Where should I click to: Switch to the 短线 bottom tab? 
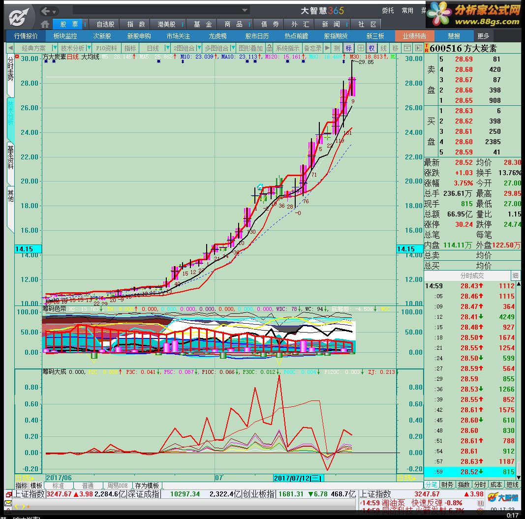coord(512,485)
